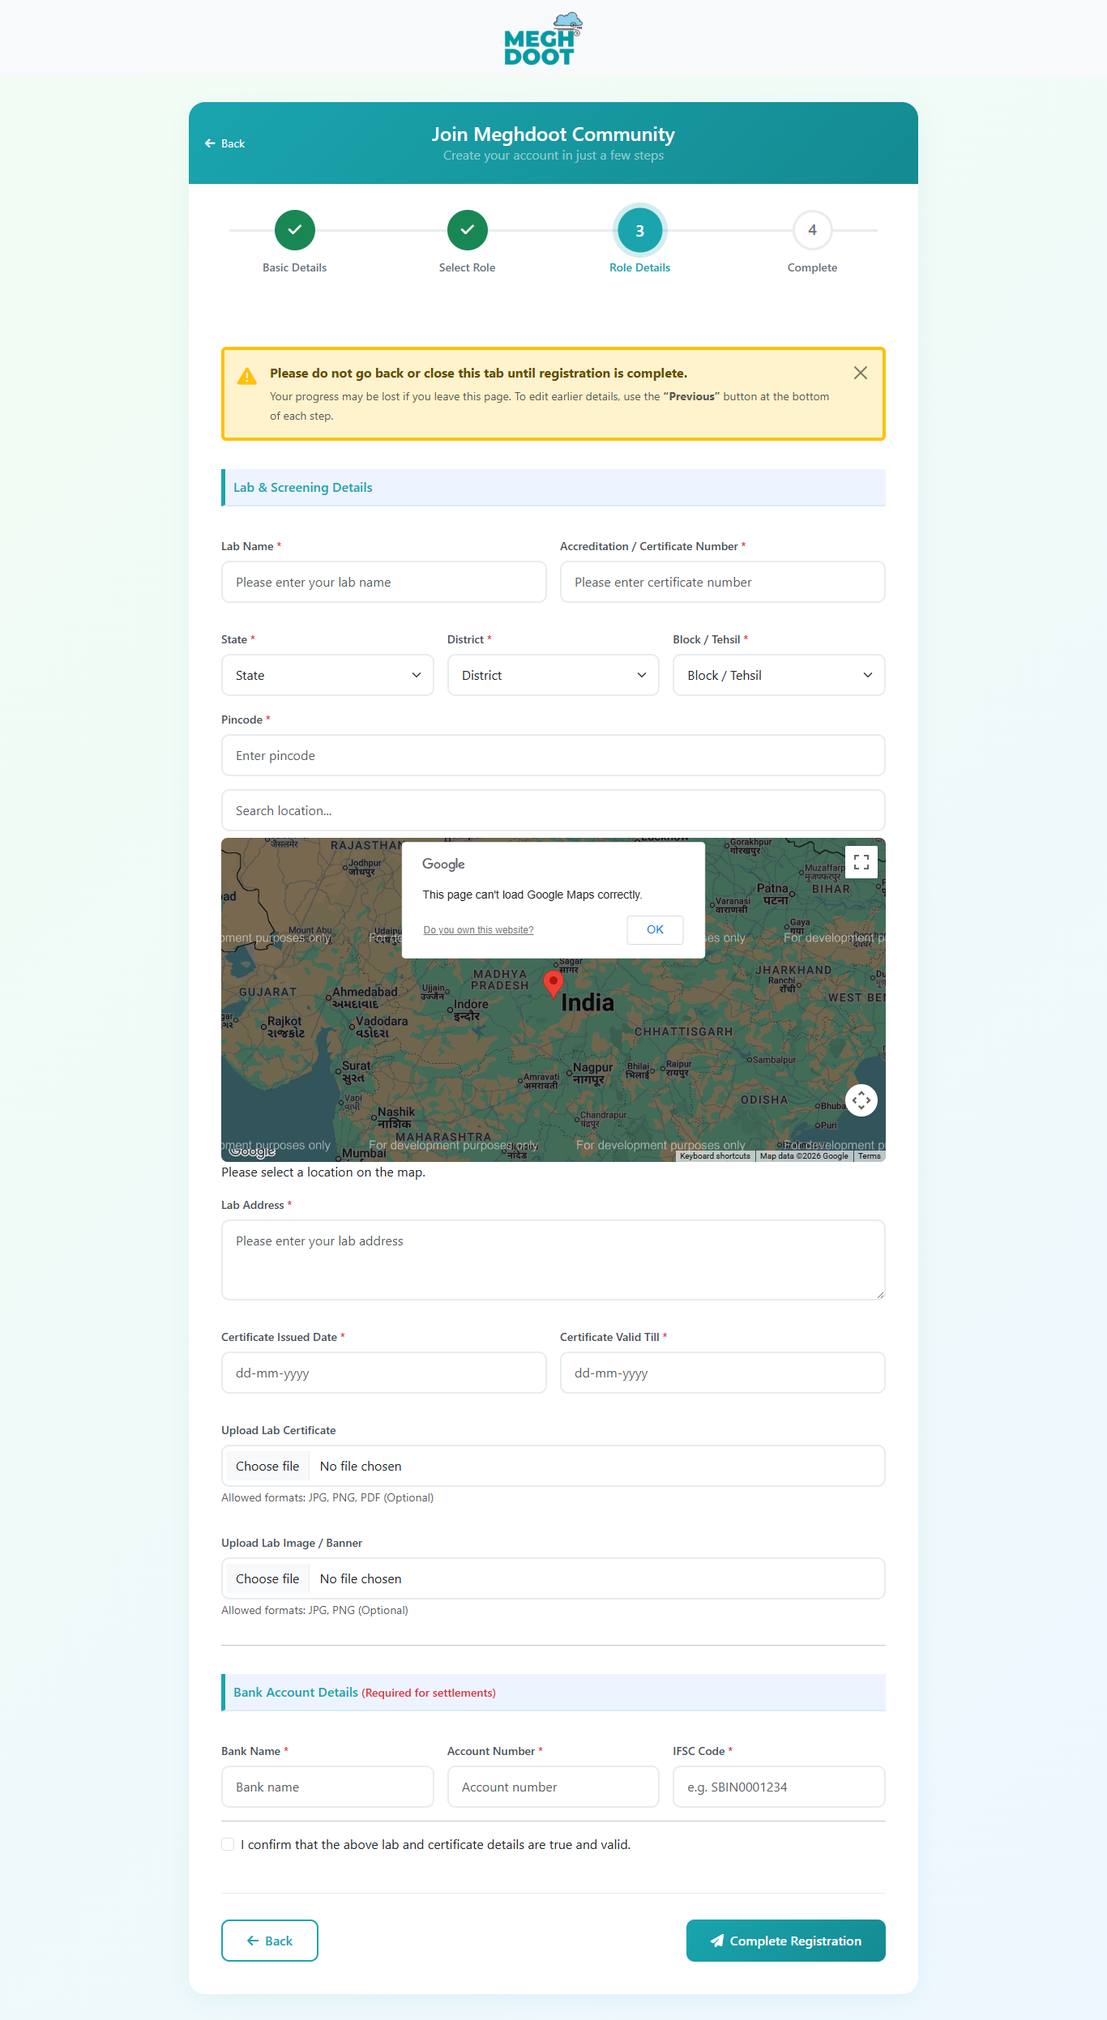The width and height of the screenshot is (1107, 2020).
Task: Click the map camera controls icon
Action: click(x=861, y=1100)
